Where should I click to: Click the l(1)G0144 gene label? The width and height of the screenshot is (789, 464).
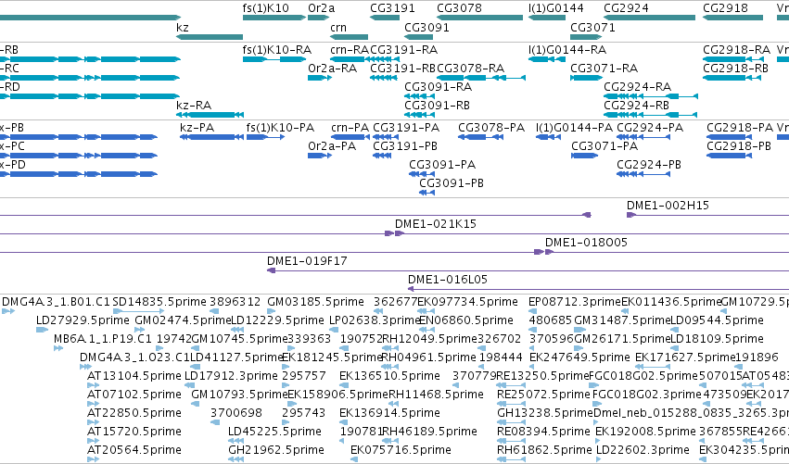coord(556,8)
